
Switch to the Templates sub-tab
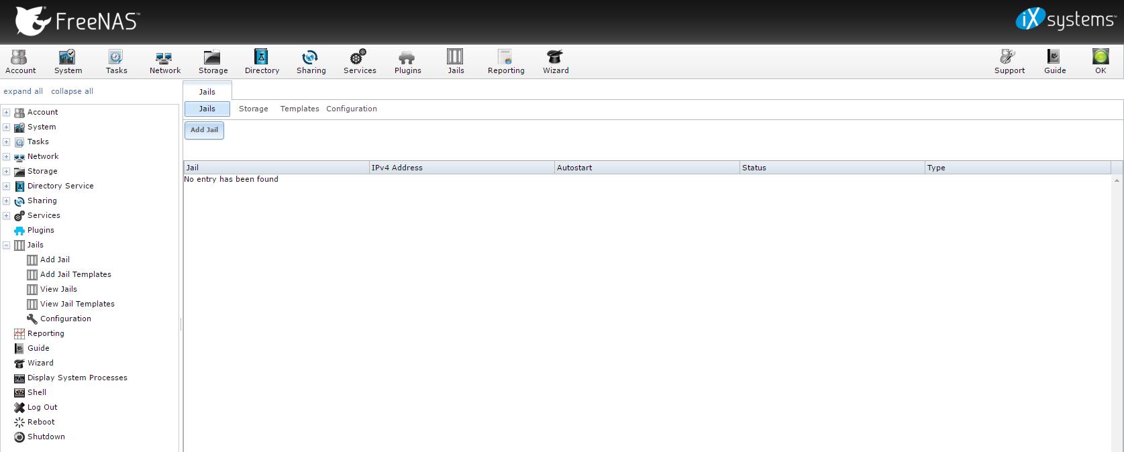(x=300, y=109)
